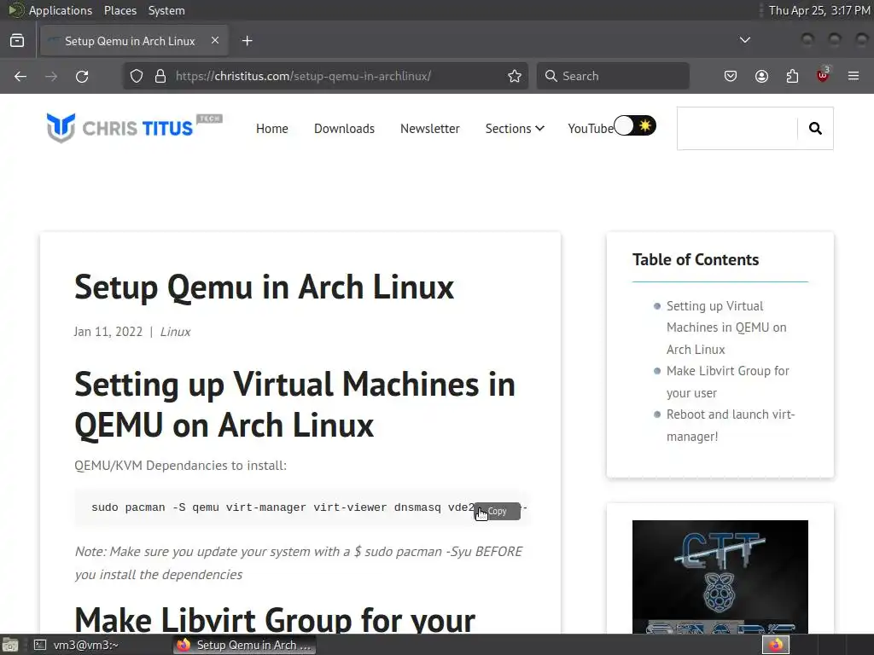Viewport: 874px width, 655px height.
Task: Open the Firefox account icon
Action: (x=761, y=76)
